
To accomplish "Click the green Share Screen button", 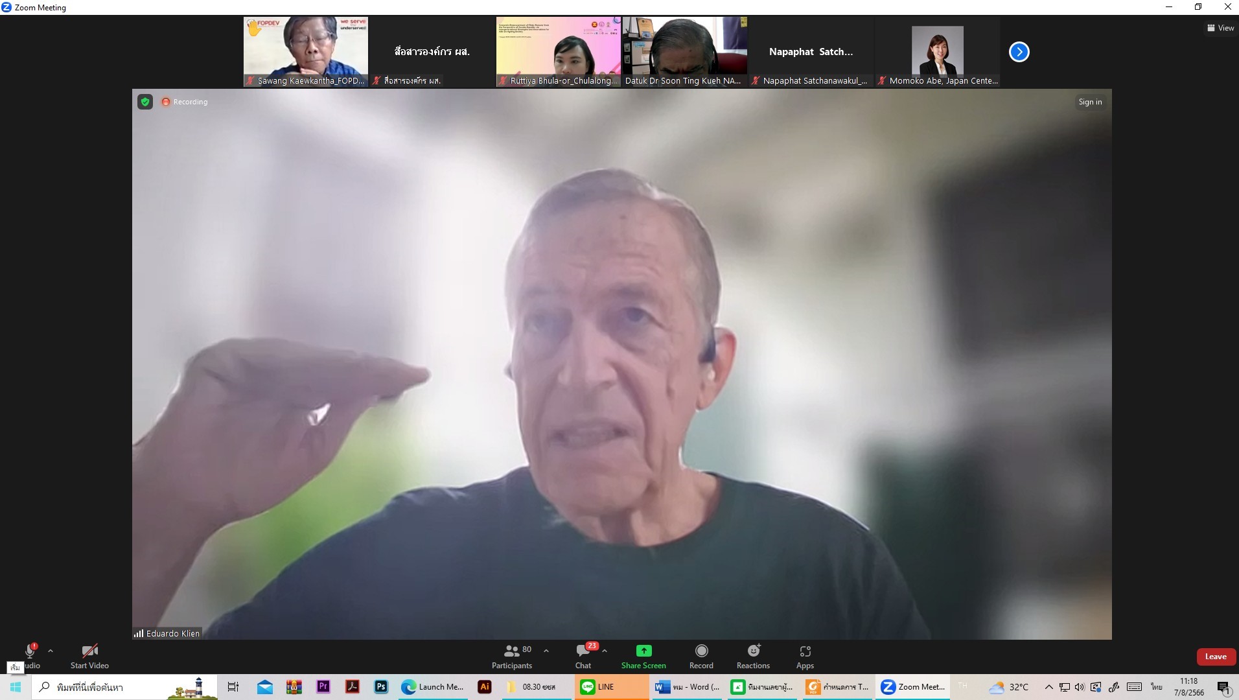I will coord(643,656).
